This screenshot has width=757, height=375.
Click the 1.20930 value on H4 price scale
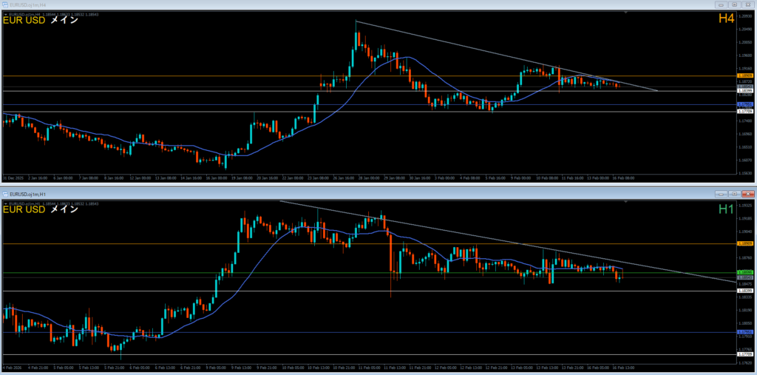coord(744,17)
